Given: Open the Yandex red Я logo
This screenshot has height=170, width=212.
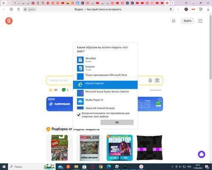Looking at the screenshot, I should click(x=9, y=21).
